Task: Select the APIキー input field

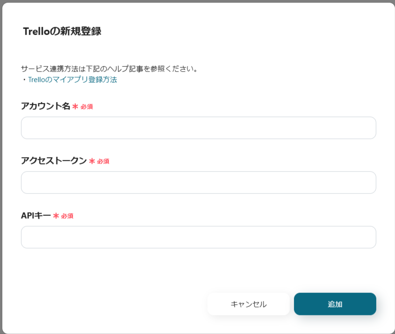Action: coord(199,237)
